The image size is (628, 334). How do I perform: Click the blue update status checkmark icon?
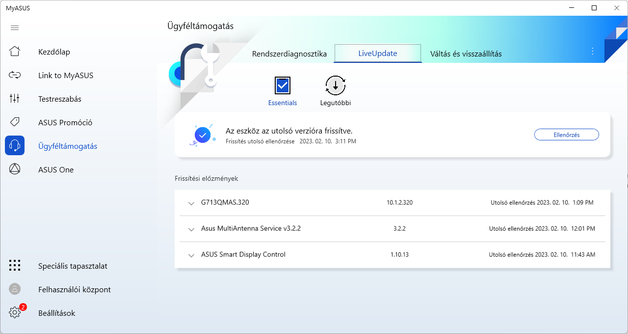203,135
